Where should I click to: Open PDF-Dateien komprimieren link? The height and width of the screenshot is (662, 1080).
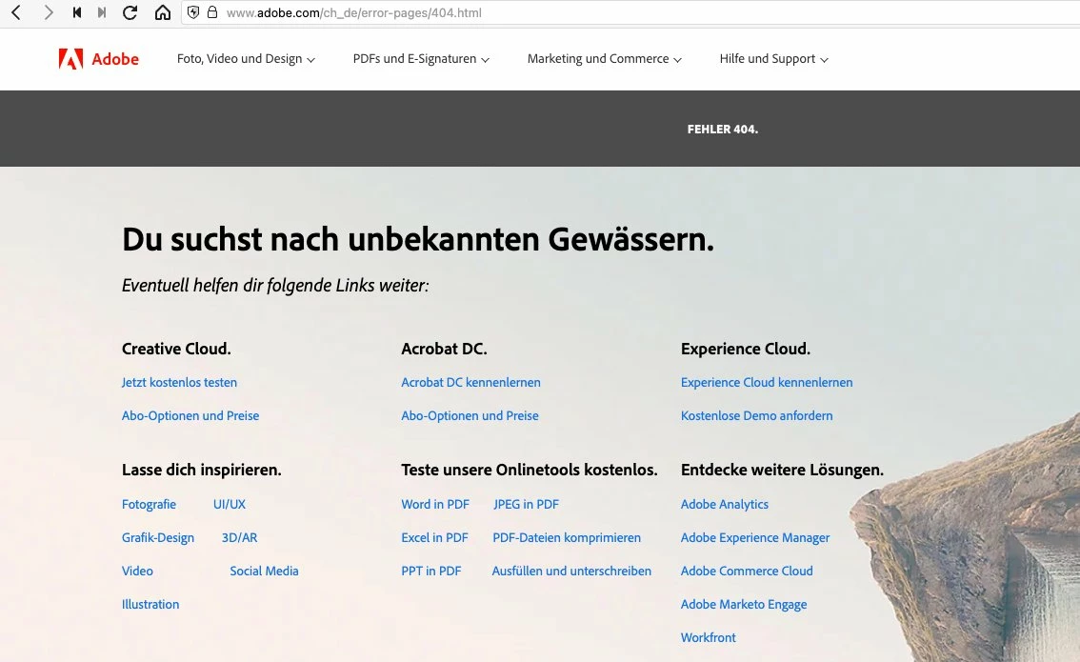[x=566, y=537]
